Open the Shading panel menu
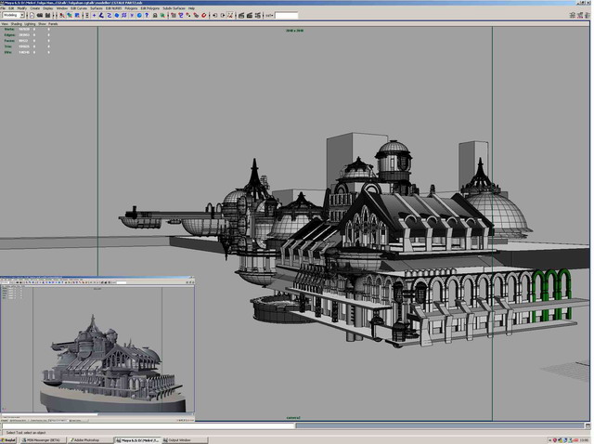Screen dimensions: 594x444 point(16,24)
